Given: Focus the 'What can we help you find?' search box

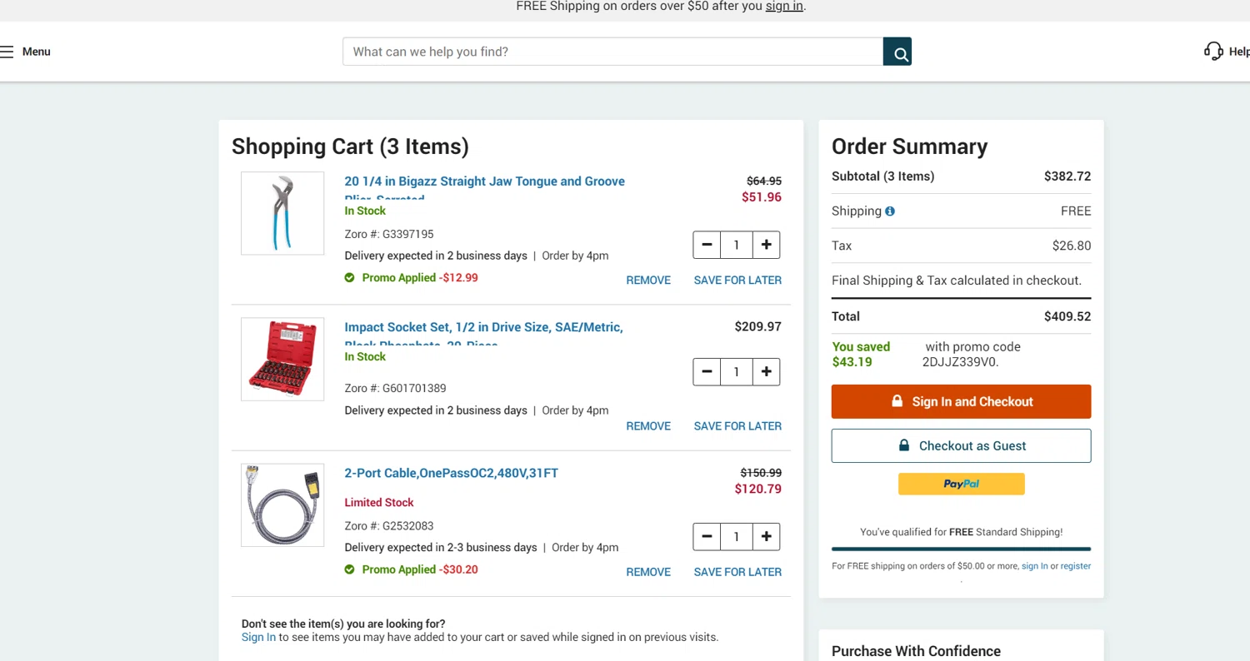Looking at the screenshot, I should (612, 52).
